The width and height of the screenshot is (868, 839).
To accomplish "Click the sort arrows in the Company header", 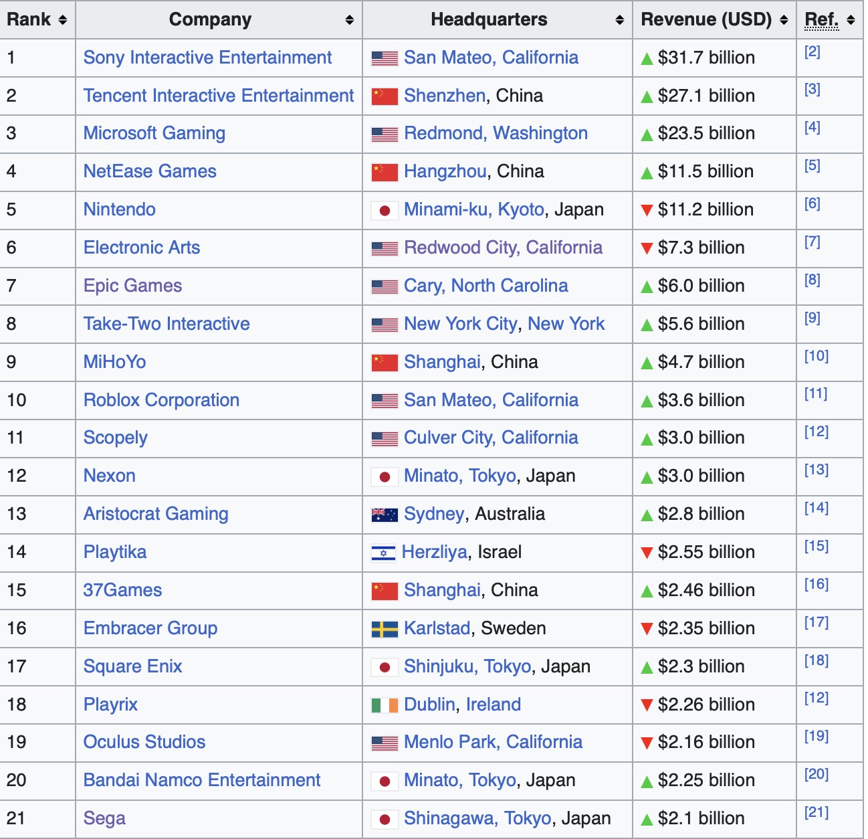I will tap(349, 20).
